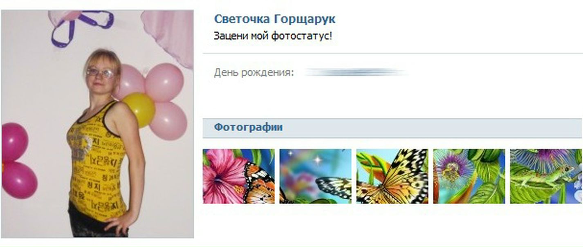Open the blurry sparkle butterfly thumbnail
583x247 pixels.
tap(315, 176)
